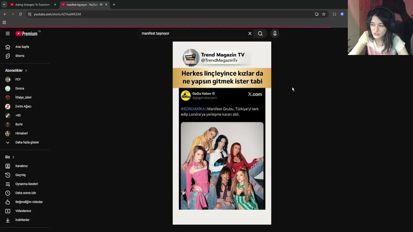Screen dimensions: 413x232
Task: Bookmark this page with star
Action: [324, 14]
